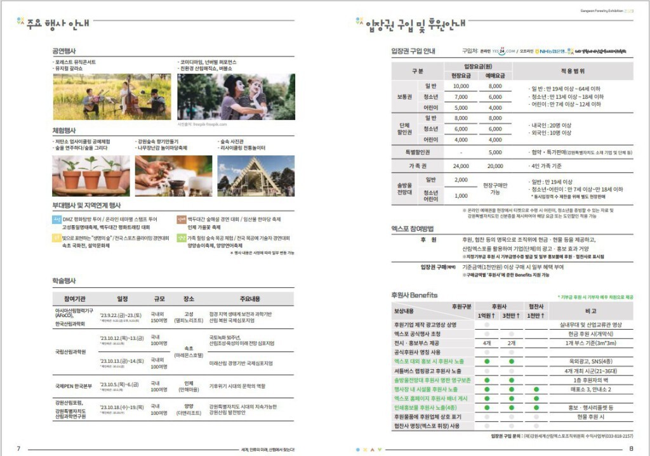The image size is (650, 456).
Task: Click the brown 인제 region badge
Action: [x=182, y=219]
